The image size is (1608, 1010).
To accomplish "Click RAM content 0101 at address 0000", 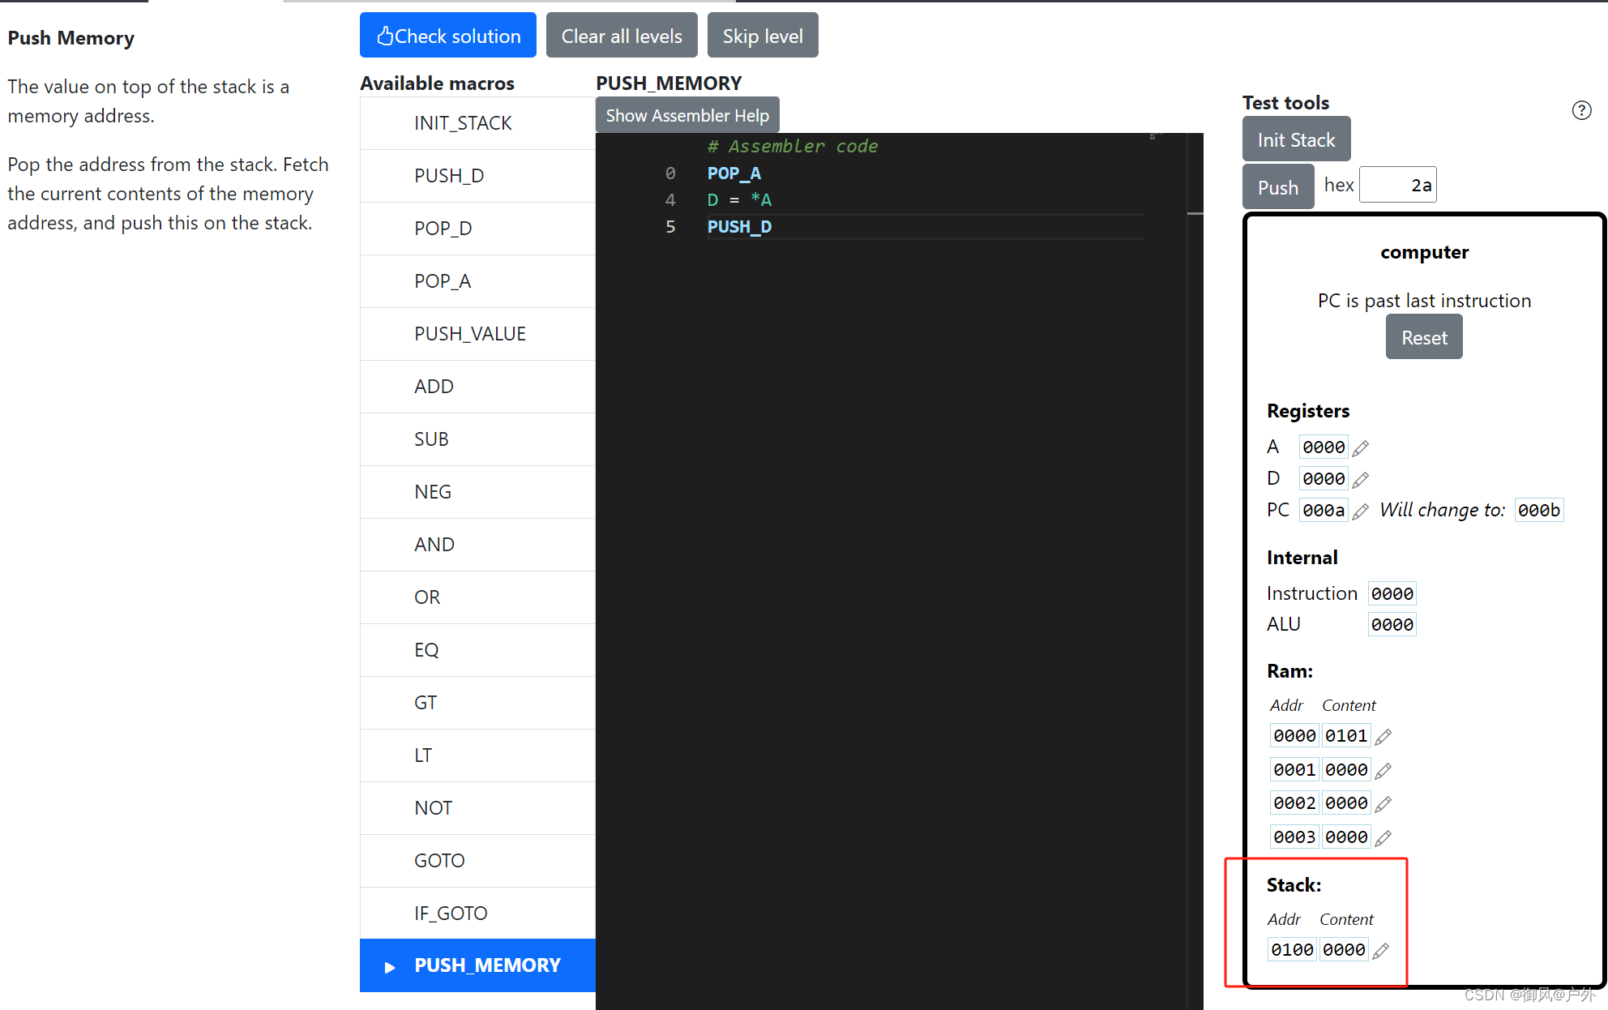I will [x=1346, y=736].
